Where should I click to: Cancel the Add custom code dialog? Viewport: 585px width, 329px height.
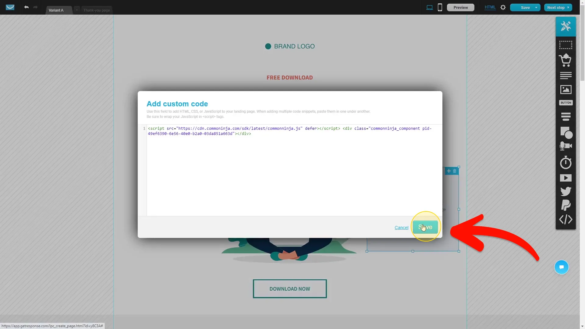click(x=401, y=228)
